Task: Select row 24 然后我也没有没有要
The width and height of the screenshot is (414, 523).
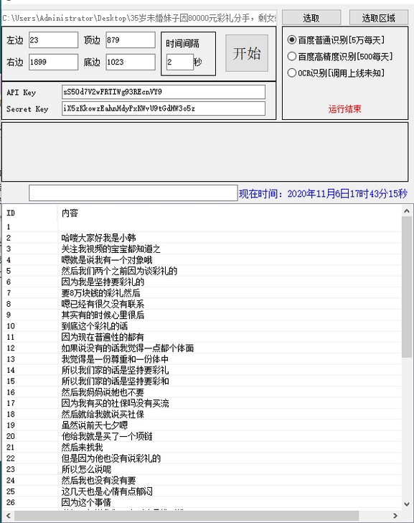Action: coord(202,480)
